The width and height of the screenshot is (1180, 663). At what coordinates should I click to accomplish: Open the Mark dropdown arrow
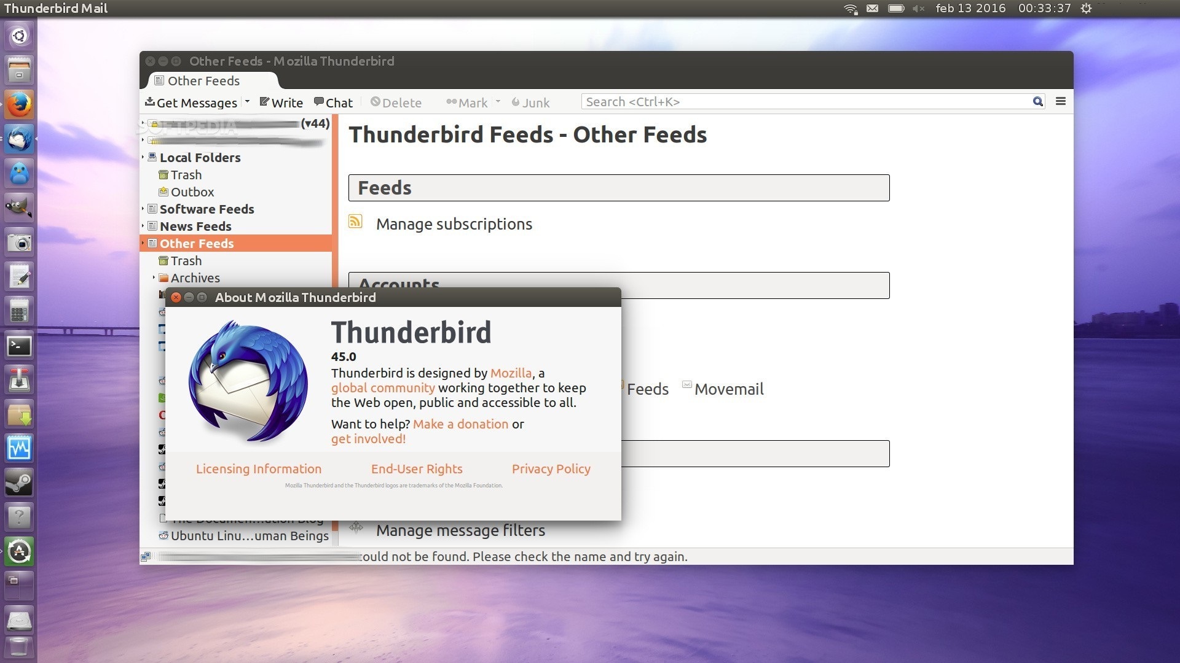pyautogui.click(x=498, y=101)
